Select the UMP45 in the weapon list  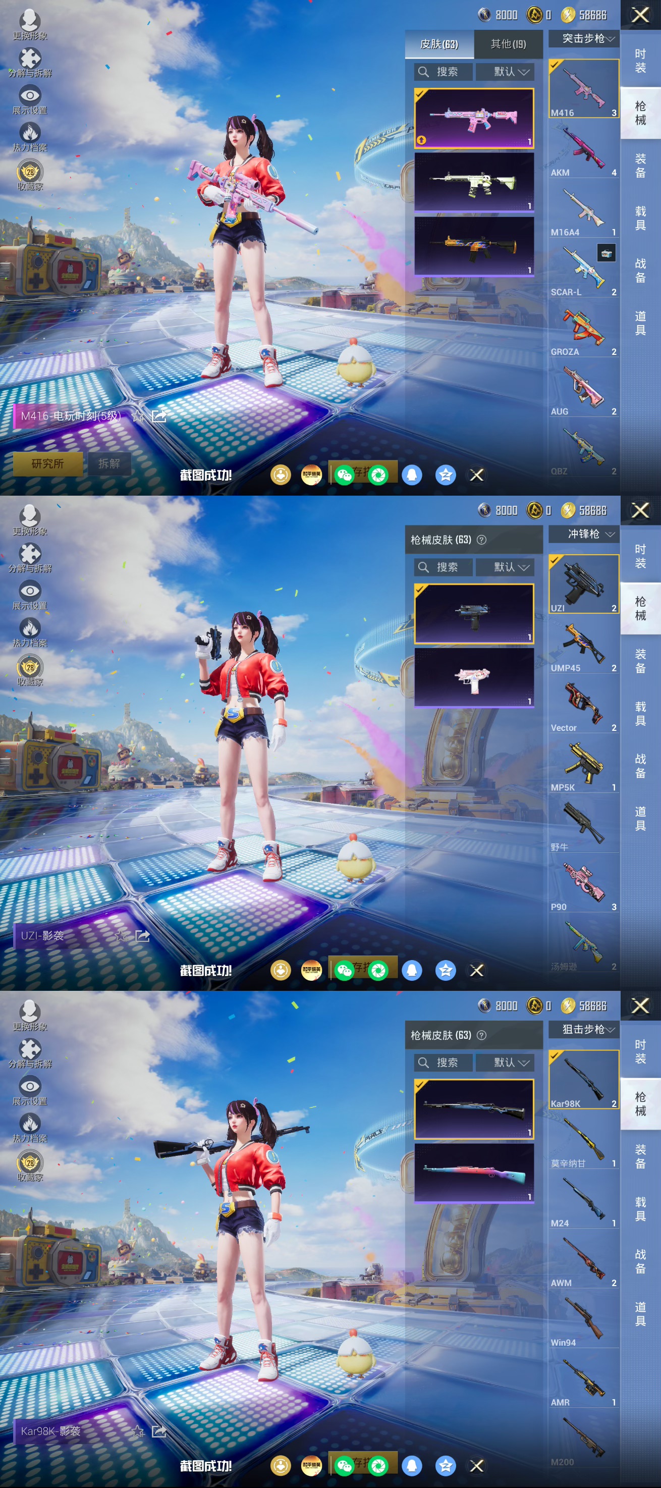pyautogui.click(x=584, y=645)
